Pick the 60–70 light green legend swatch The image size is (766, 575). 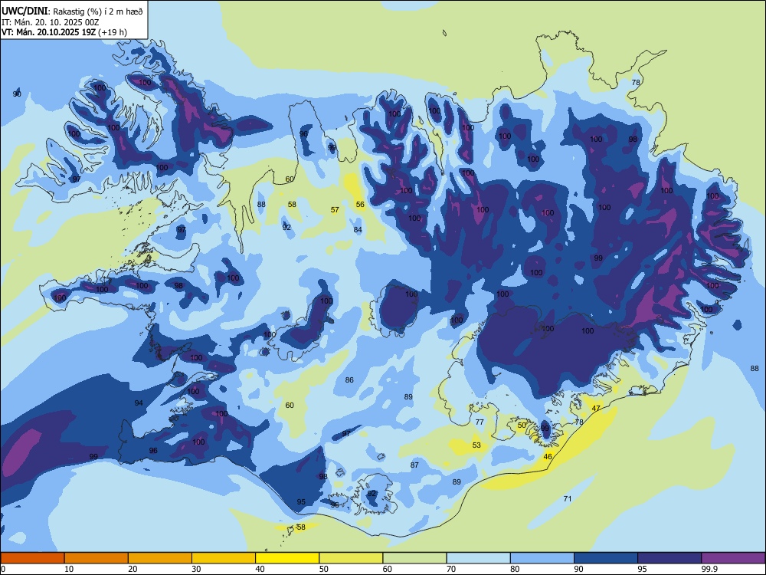(x=414, y=558)
